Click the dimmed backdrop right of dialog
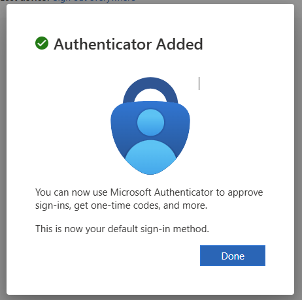 [x=298, y=150]
